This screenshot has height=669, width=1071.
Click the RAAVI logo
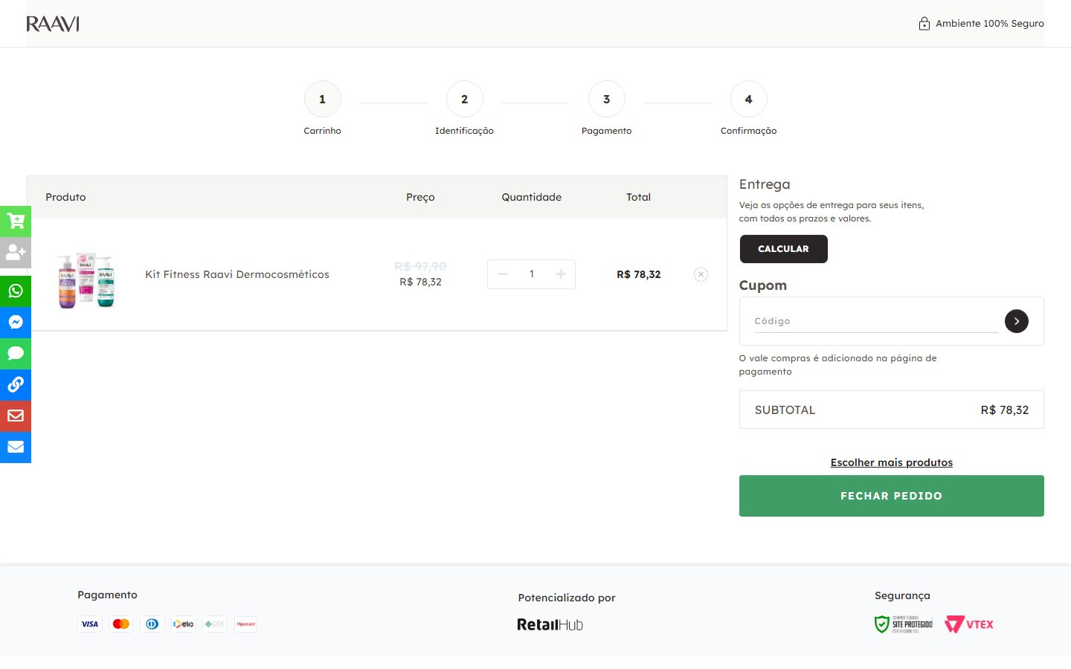click(53, 24)
